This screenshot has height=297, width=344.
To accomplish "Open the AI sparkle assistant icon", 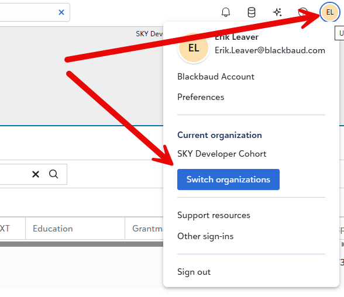I will tap(277, 12).
